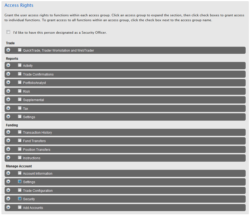Viewport: 250px width, 216px height.
Task: Expand the Instructions funding group arrow
Action: click(8, 158)
